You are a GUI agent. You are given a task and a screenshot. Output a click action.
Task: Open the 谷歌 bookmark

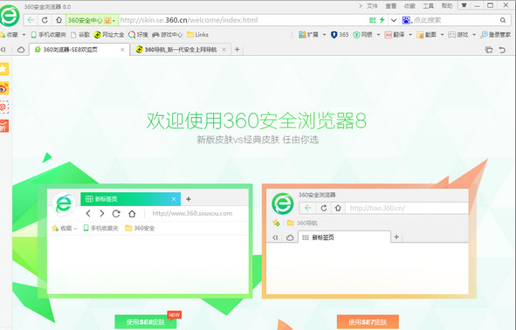coord(80,35)
